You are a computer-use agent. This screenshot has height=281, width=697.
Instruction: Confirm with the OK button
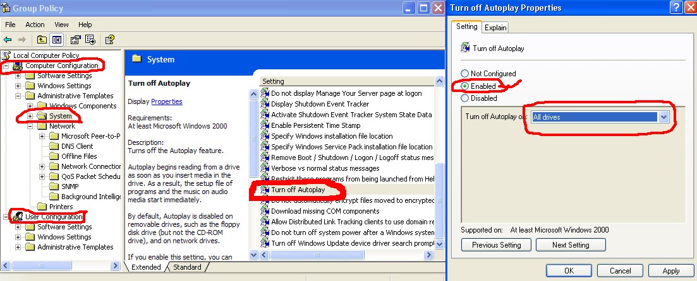click(569, 271)
